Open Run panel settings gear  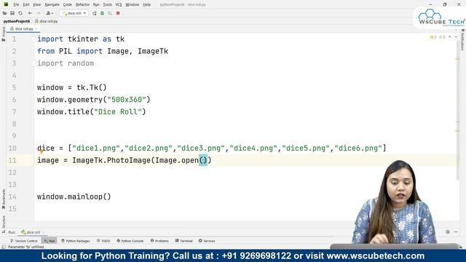(448, 232)
